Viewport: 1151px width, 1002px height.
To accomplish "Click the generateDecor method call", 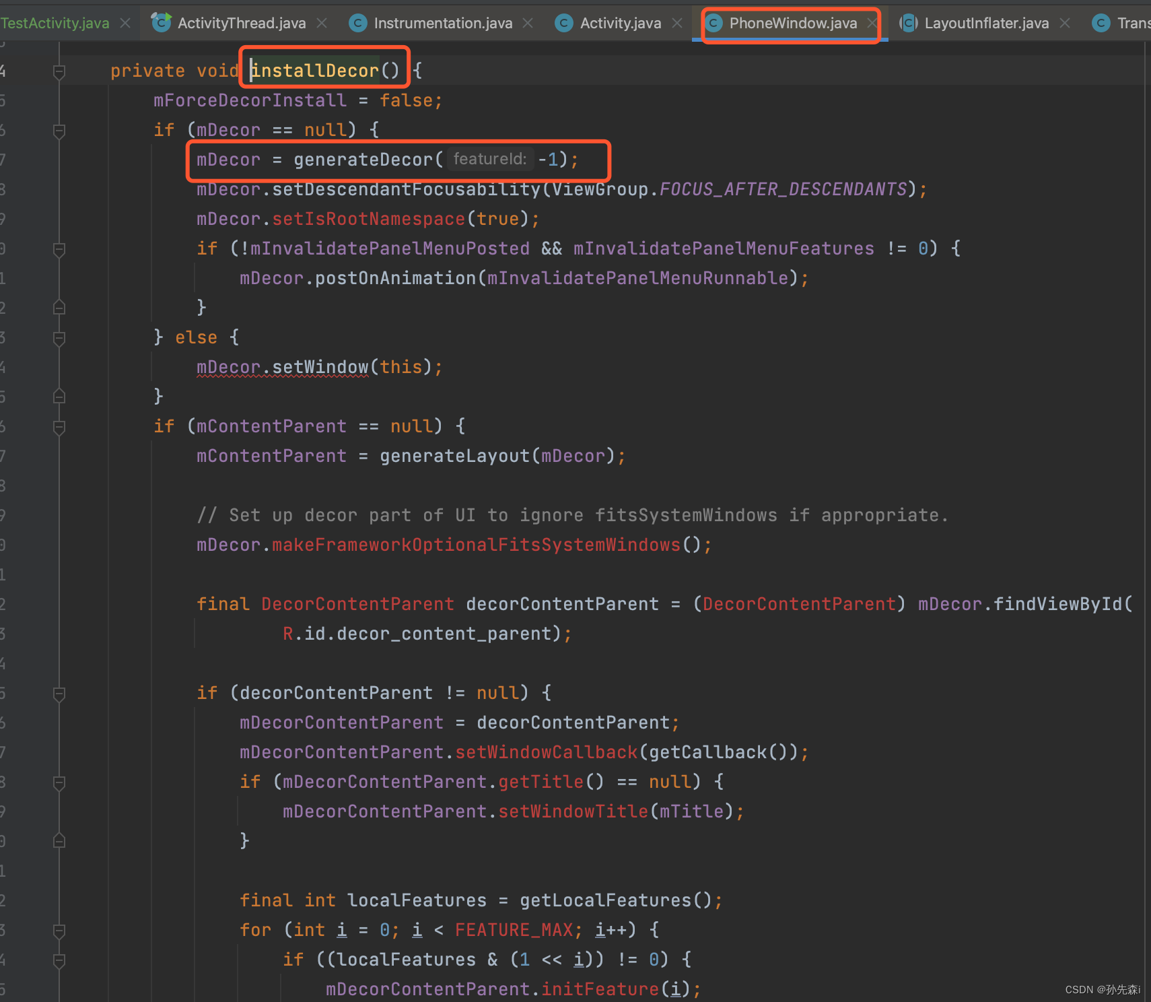I will pyautogui.click(x=363, y=160).
